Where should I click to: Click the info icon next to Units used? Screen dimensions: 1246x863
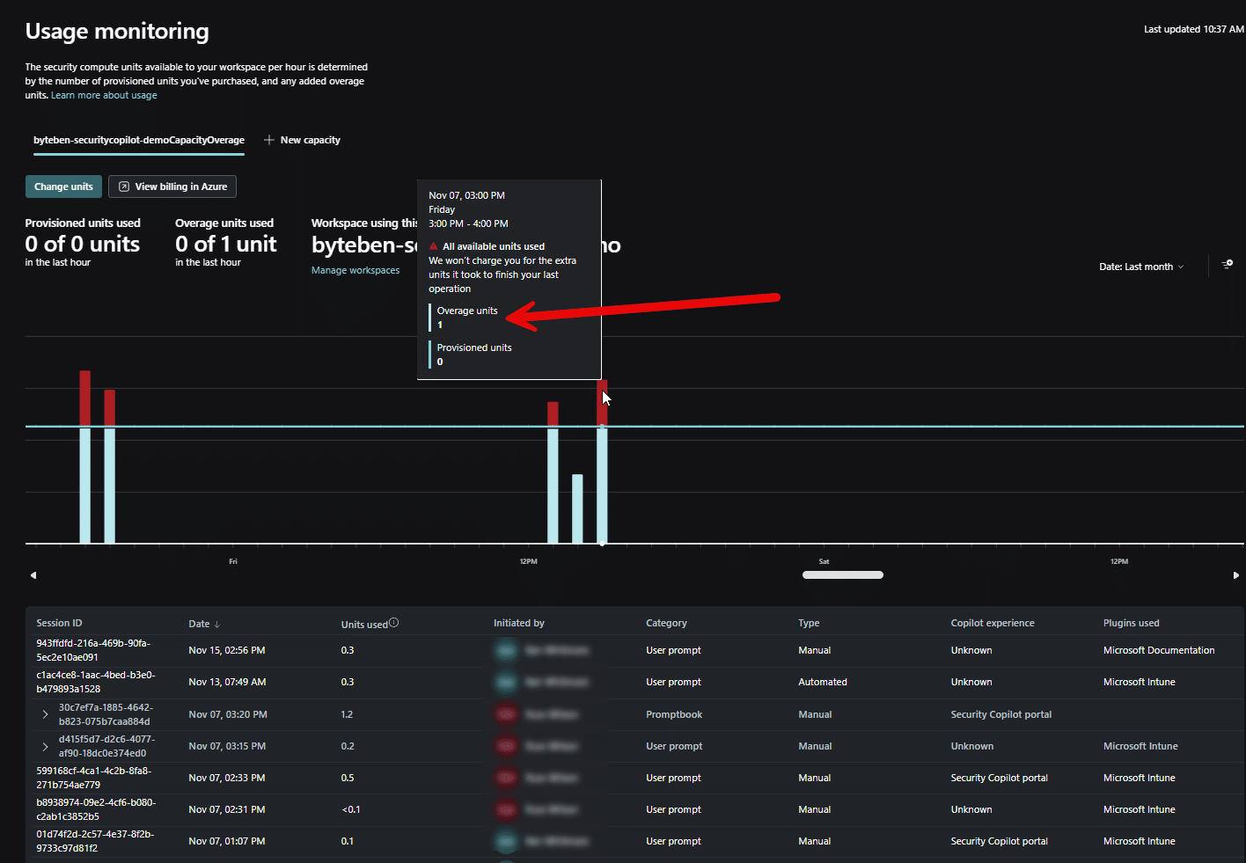(393, 623)
